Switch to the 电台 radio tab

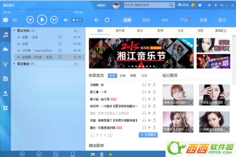[146, 20]
